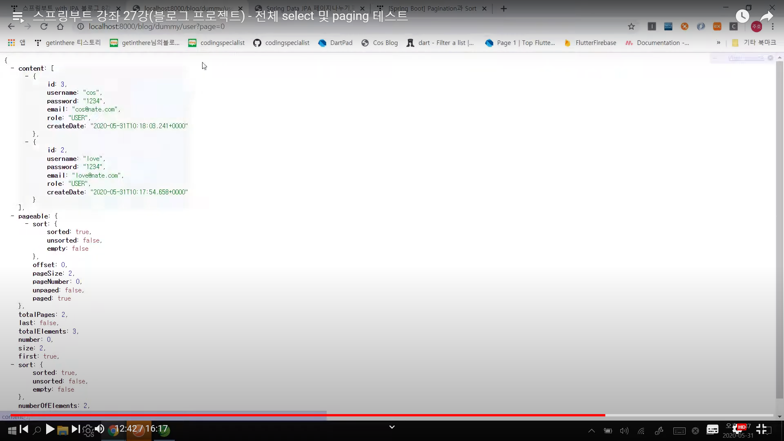Click the browser reload icon
Image resolution: width=784 pixels, height=441 pixels.
point(44,27)
